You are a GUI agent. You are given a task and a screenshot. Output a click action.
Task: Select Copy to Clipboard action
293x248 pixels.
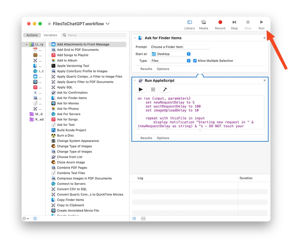point(70,205)
